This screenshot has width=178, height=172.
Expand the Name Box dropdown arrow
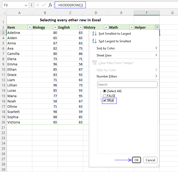coord(26,5)
